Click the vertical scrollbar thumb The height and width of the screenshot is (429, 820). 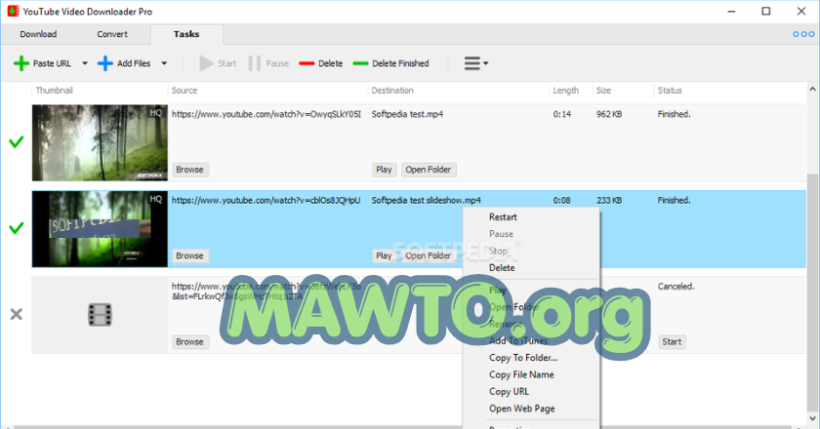point(812,292)
